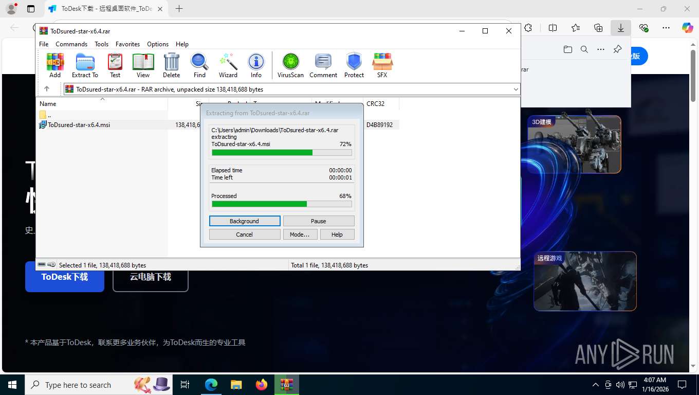Open the Favorites menu
Viewport: 699px width, 395px height.
128,44
